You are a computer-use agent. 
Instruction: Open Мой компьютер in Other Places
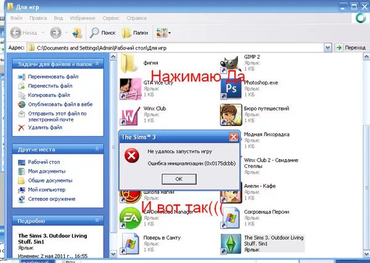coord(46,190)
